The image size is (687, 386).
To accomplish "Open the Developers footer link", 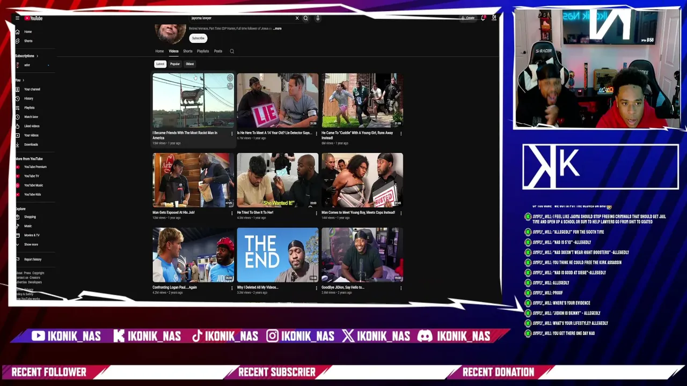I will [35, 283].
